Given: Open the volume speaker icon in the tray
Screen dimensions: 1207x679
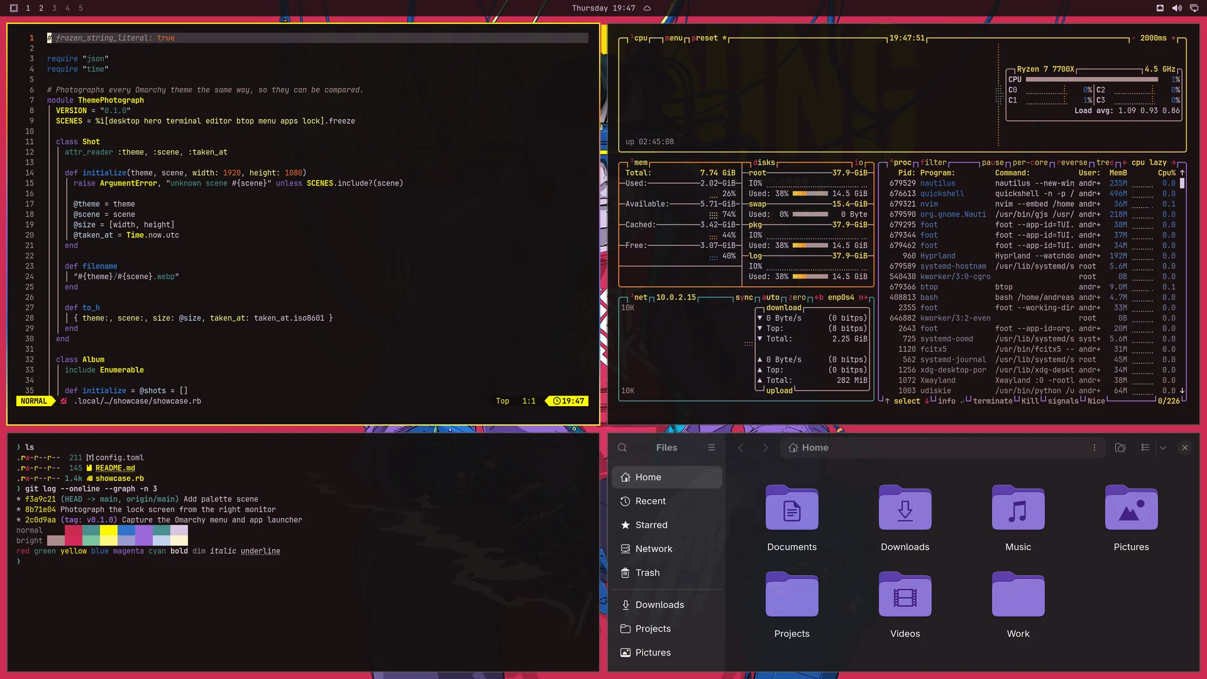Looking at the screenshot, I should tap(1177, 8).
